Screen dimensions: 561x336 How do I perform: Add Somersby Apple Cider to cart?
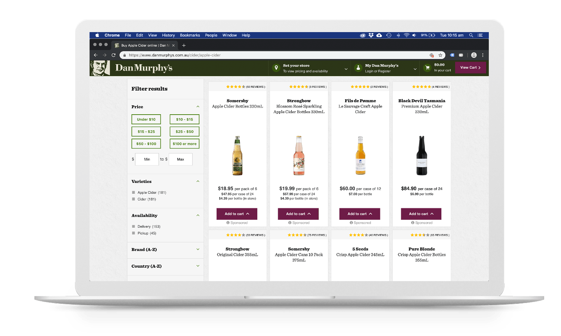coord(237,214)
